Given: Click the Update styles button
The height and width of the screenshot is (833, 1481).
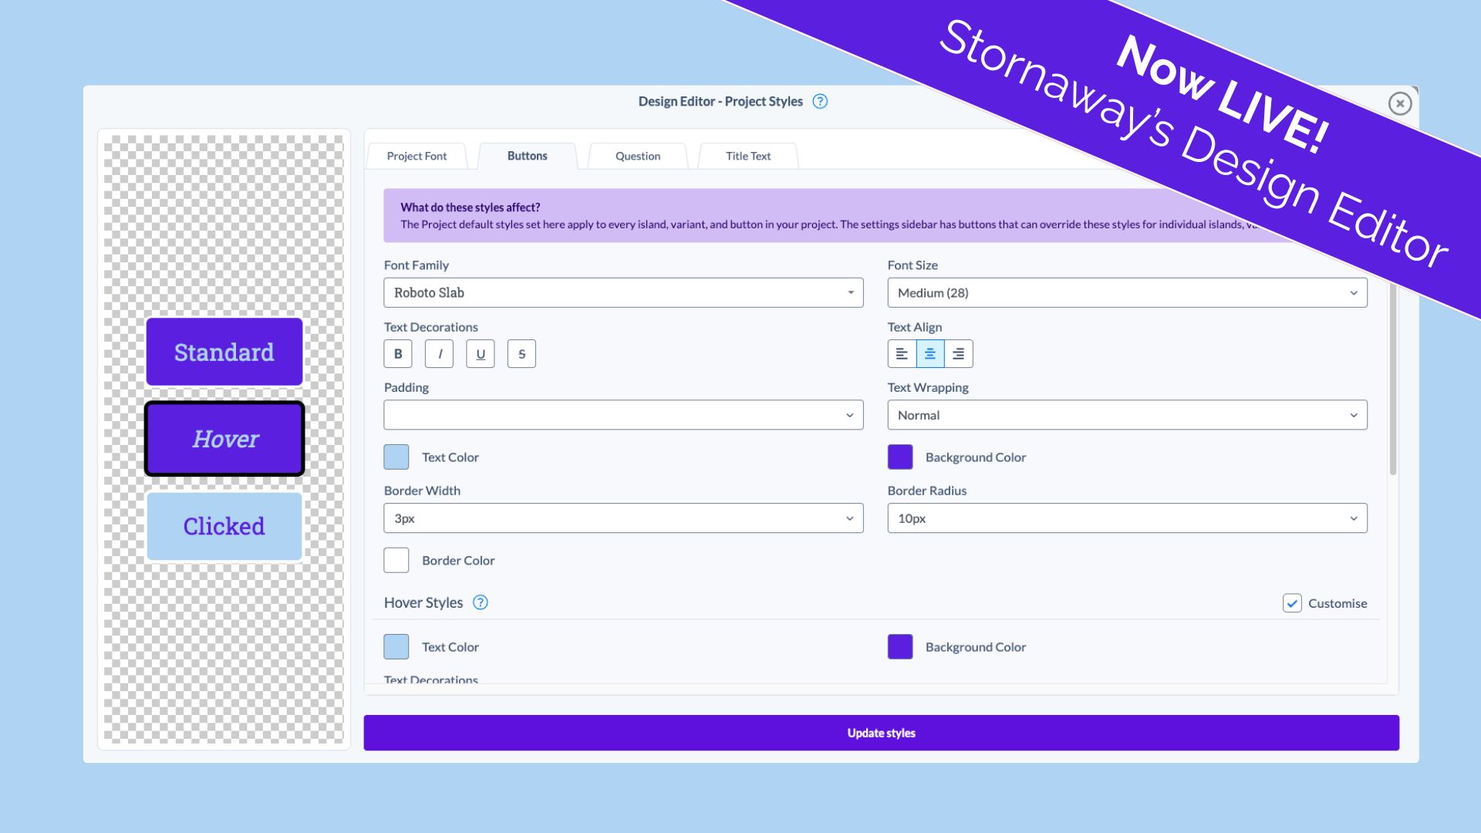Looking at the screenshot, I should coord(881,733).
